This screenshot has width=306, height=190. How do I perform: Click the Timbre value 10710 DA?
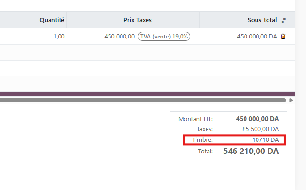point(265,140)
